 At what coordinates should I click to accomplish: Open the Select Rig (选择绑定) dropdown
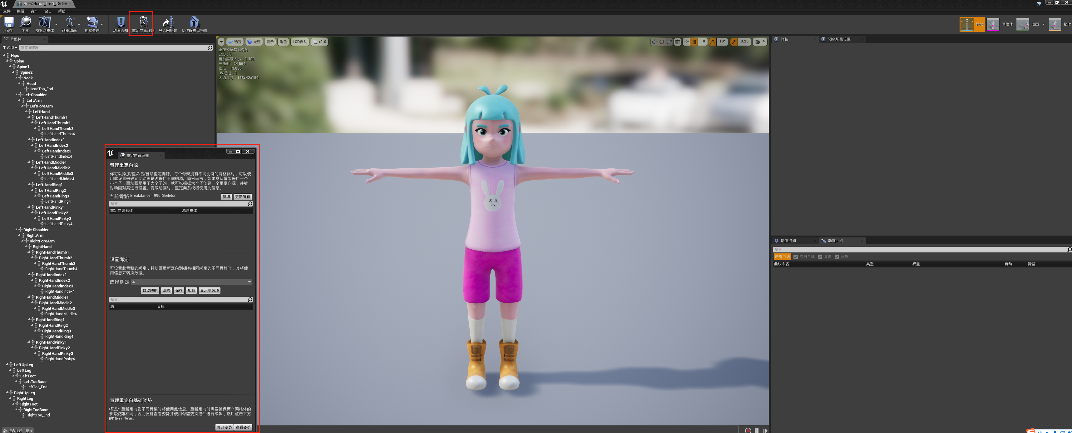click(191, 282)
